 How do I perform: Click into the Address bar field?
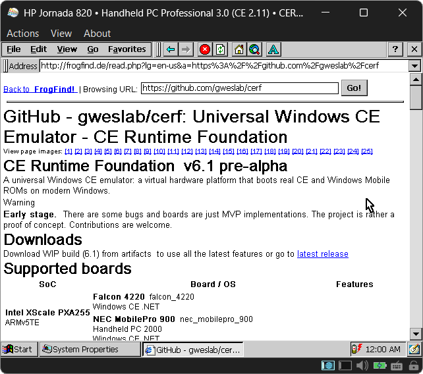click(x=224, y=66)
